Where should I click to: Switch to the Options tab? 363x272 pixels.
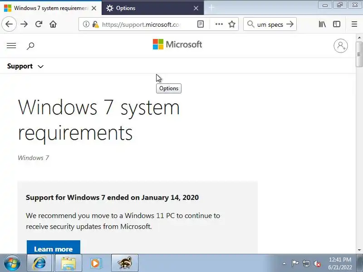(152, 8)
